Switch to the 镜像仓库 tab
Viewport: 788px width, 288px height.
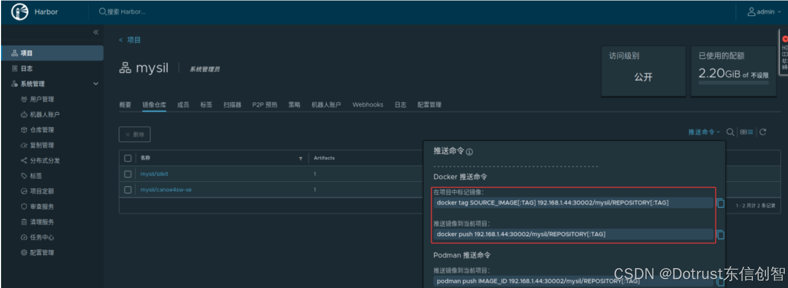click(154, 105)
